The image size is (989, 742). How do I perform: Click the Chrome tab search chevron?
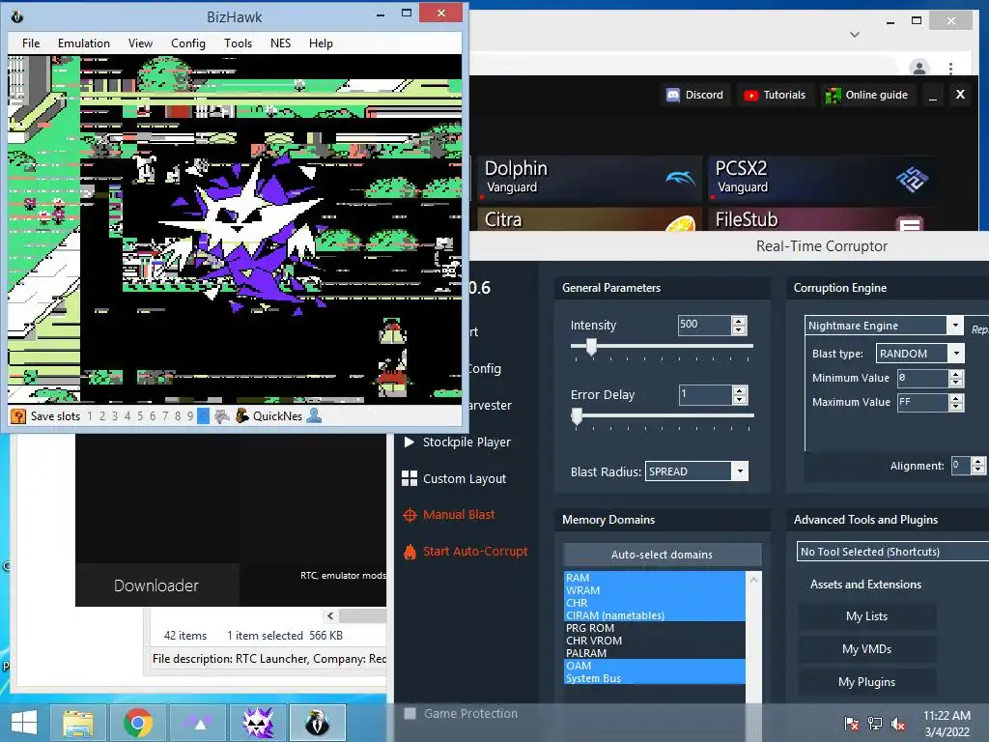click(x=854, y=35)
